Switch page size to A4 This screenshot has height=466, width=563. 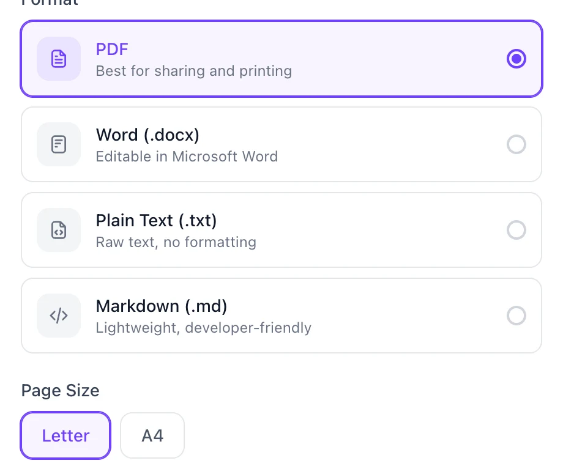[152, 435]
